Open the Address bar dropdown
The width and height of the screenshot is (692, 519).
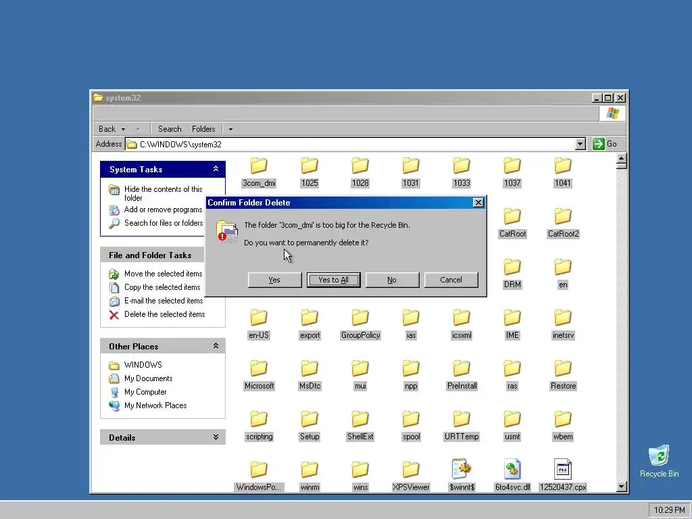580,144
